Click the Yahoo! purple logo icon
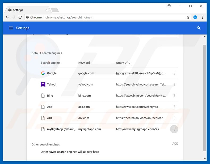 [43, 84]
